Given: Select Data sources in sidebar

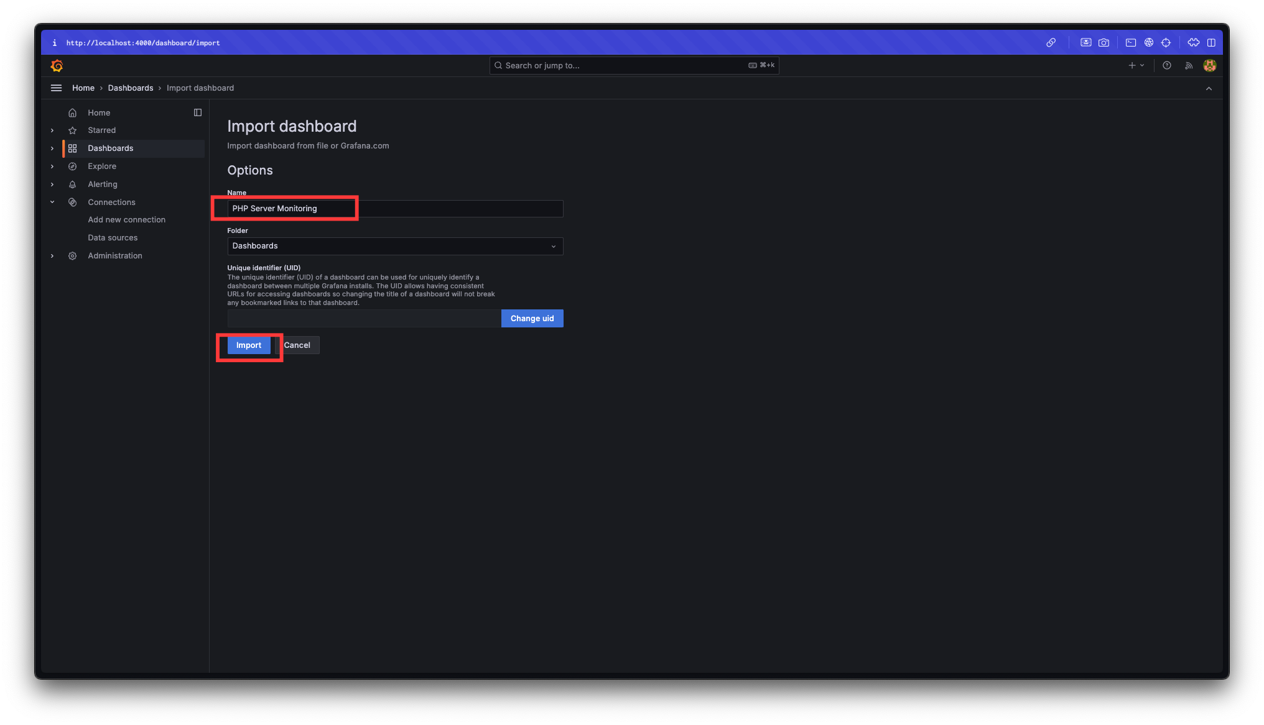Looking at the screenshot, I should 113,238.
